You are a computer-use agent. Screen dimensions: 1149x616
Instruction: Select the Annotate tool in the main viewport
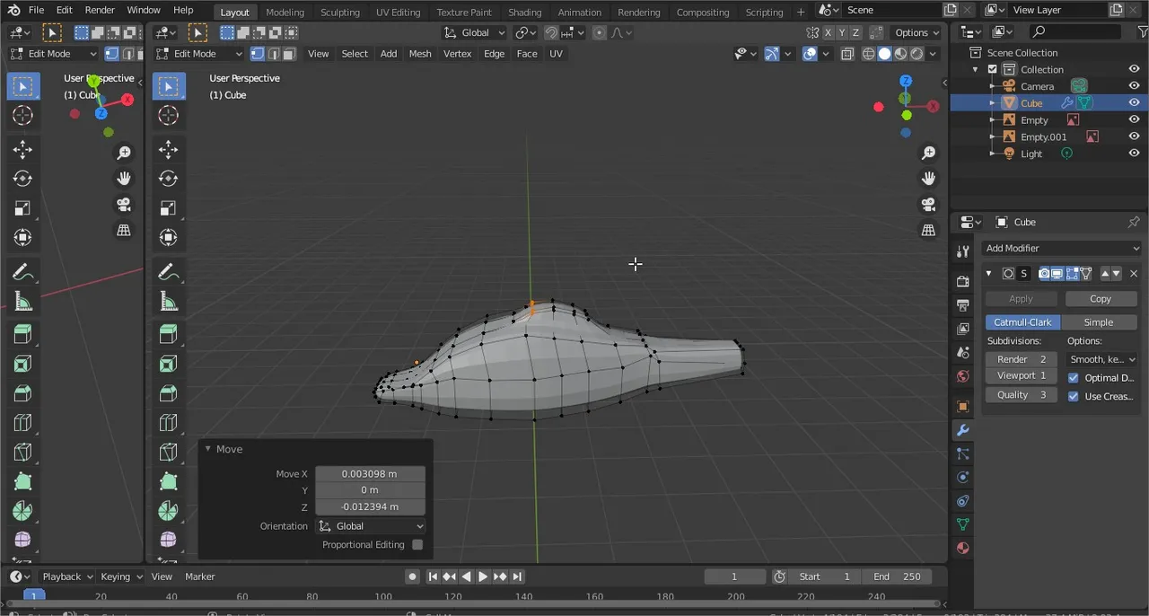click(168, 271)
